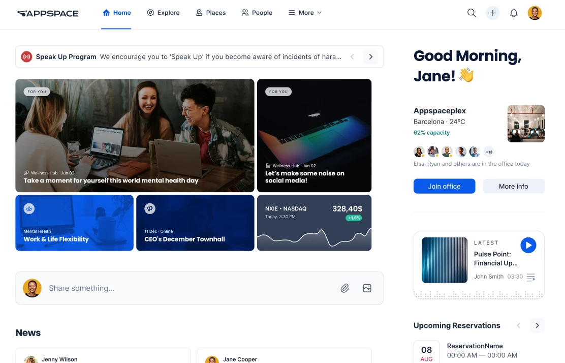Open notifications bell
This screenshot has height=363, width=565.
click(514, 13)
